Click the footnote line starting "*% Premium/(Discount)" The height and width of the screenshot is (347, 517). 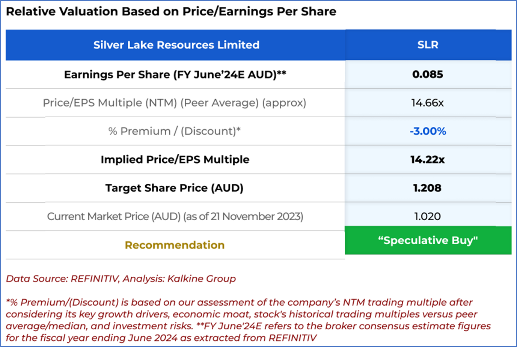coord(239,302)
